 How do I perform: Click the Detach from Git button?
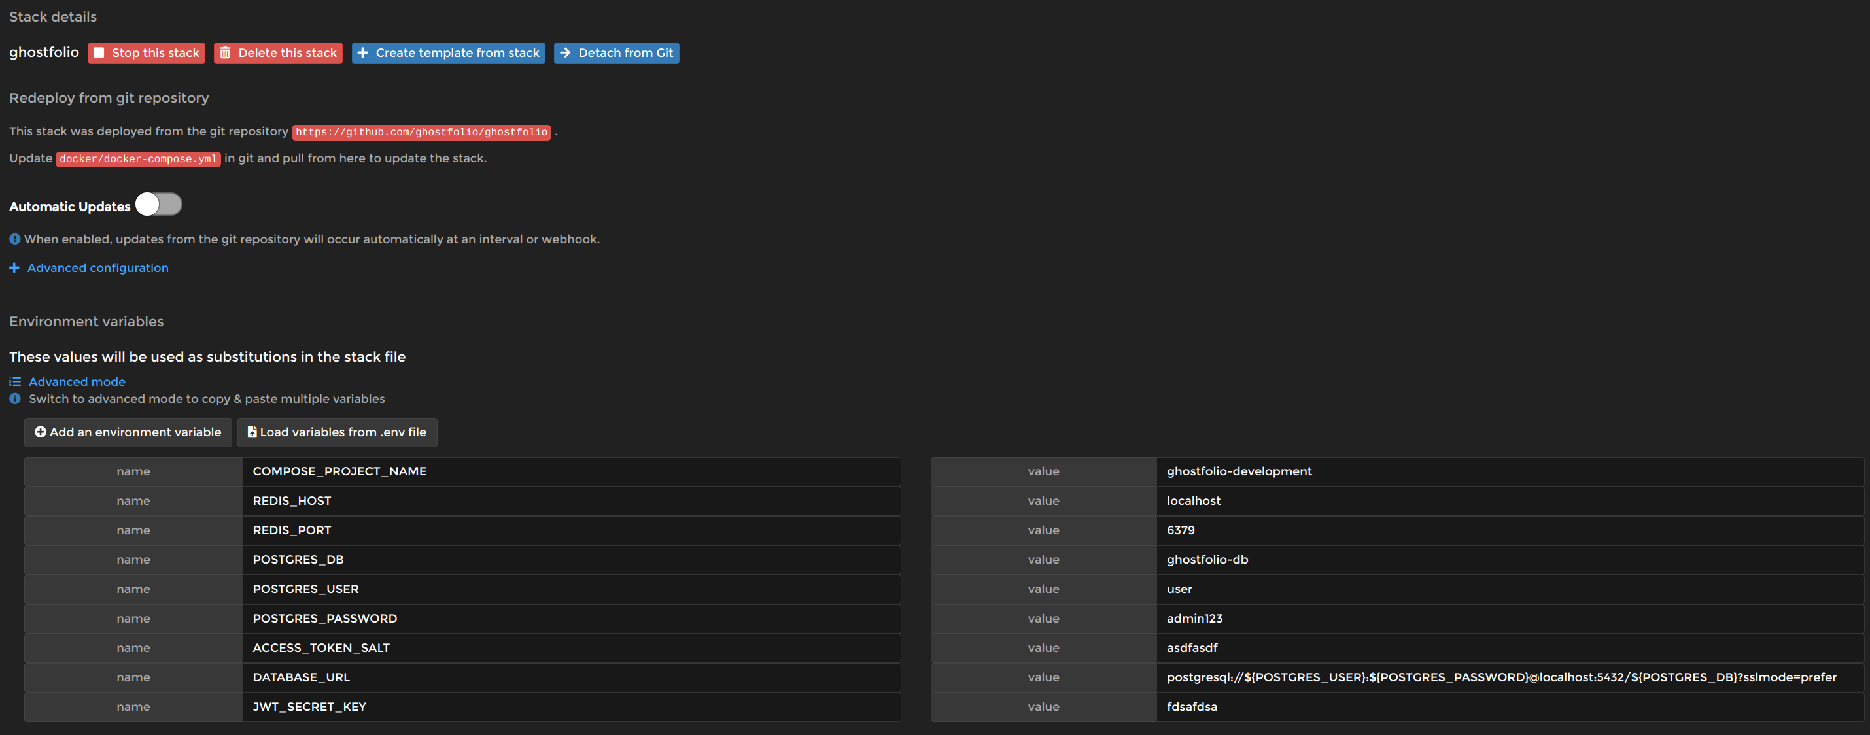tap(616, 52)
